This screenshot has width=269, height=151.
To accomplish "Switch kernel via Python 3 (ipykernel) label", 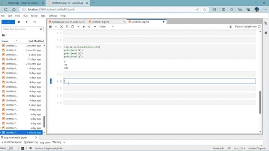I will tap(245, 26).
